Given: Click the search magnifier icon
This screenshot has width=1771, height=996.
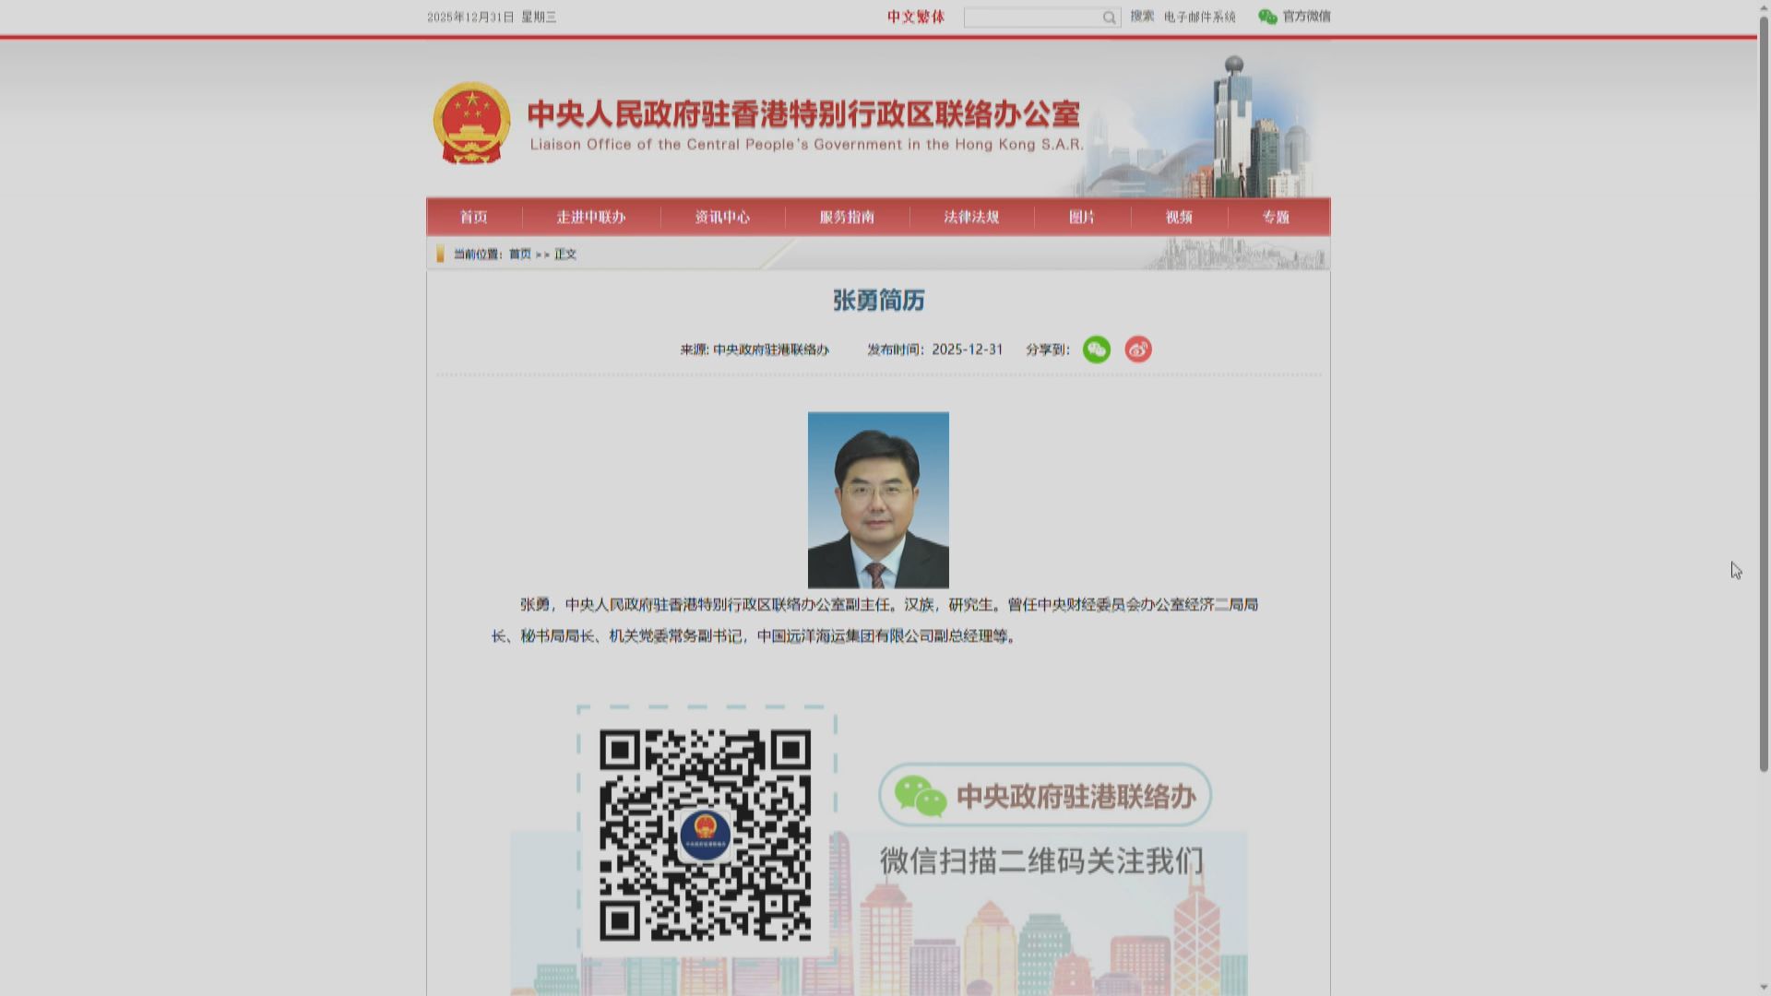Looking at the screenshot, I should click(1109, 18).
